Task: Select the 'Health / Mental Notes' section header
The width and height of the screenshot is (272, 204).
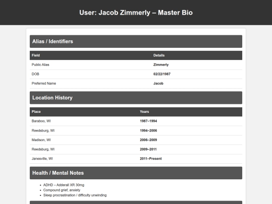Action: pos(136,173)
